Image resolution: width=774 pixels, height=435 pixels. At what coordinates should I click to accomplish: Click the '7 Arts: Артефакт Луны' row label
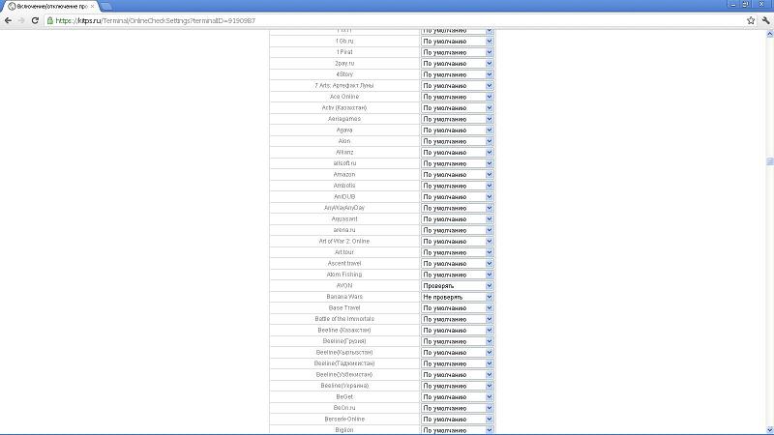[344, 85]
